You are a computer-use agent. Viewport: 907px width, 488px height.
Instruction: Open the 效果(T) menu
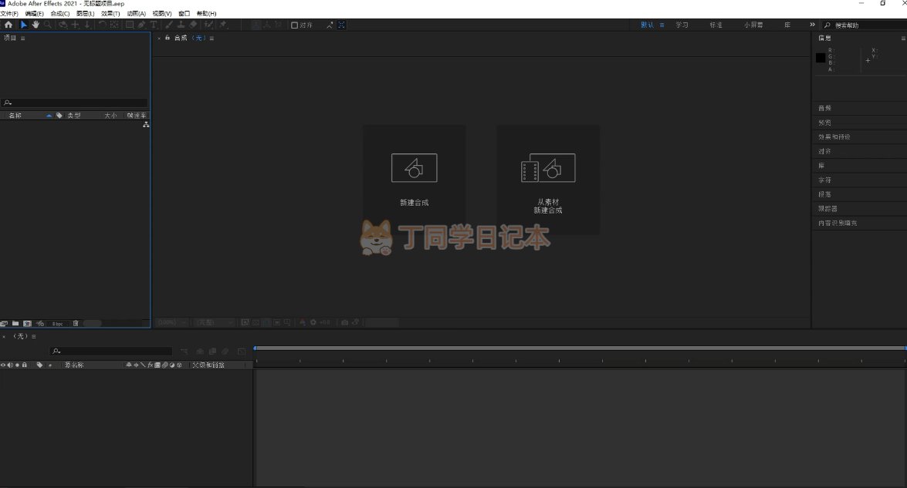coord(110,13)
